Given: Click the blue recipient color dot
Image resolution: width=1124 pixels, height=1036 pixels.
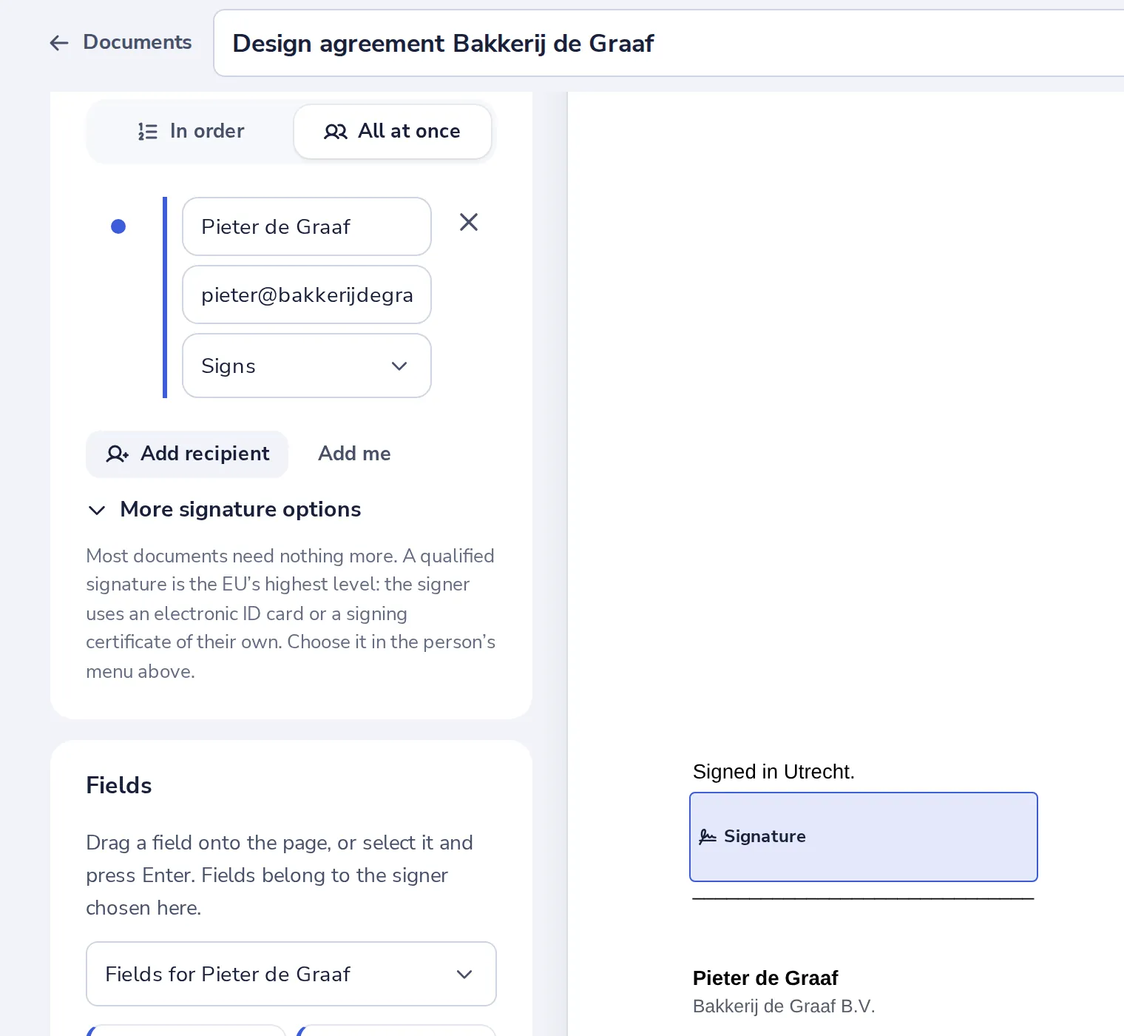Looking at the screenshot, I should [x=118, y=226].
